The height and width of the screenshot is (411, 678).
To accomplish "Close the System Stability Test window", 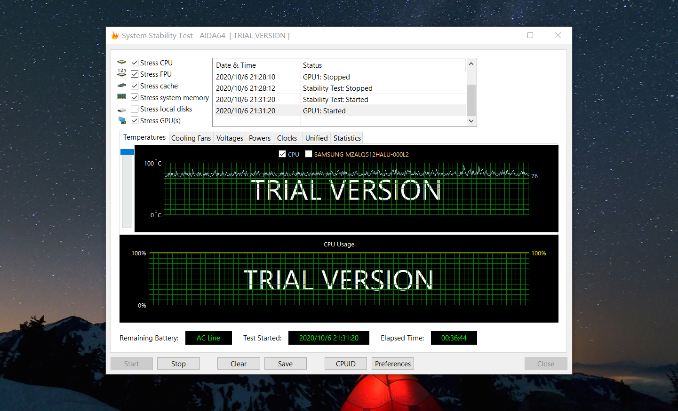I will 558,35.
